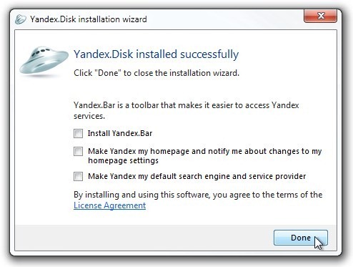Open the License Agreement link
This screenshot has height=267, width=353.
click(x=109, y=205)
